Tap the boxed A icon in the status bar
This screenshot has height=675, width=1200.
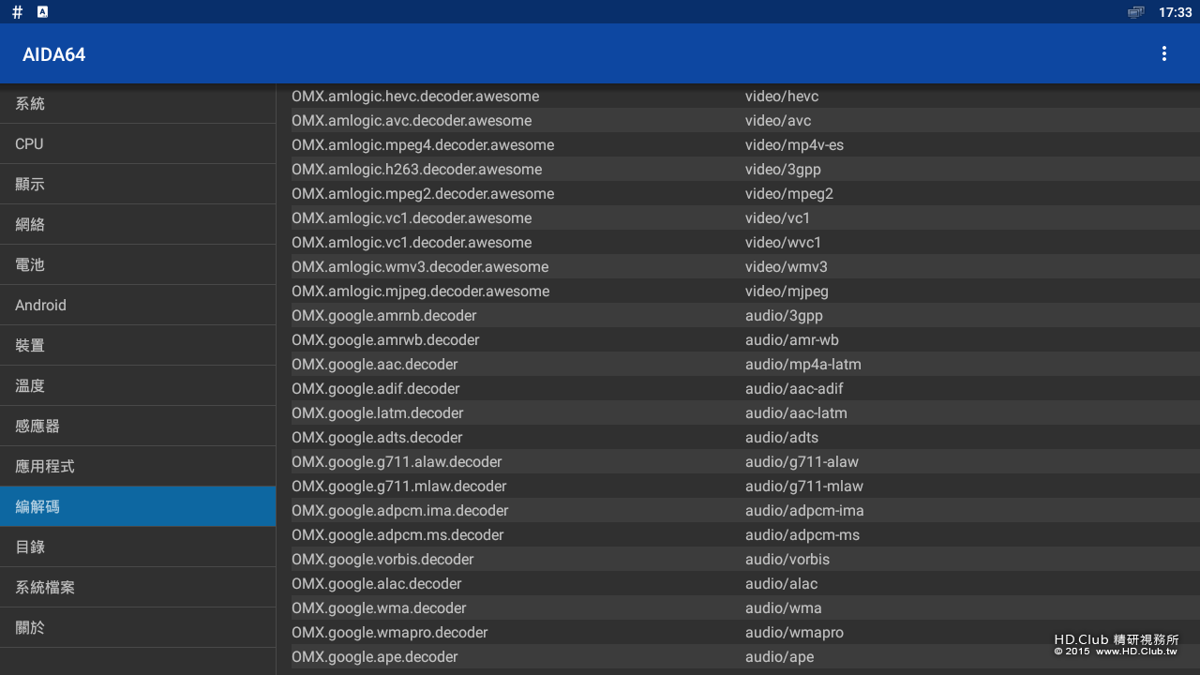(x=42, y=12)
